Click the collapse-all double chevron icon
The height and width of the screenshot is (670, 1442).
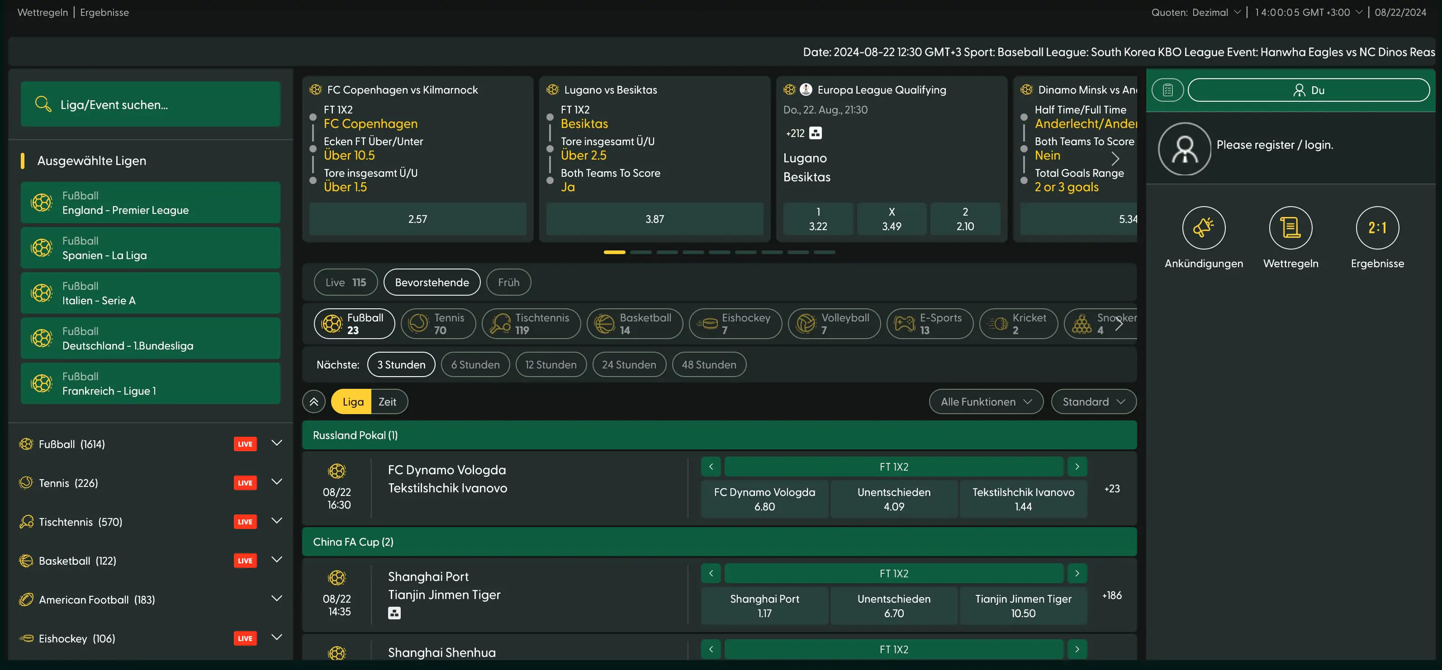click(x=313, y=401)
